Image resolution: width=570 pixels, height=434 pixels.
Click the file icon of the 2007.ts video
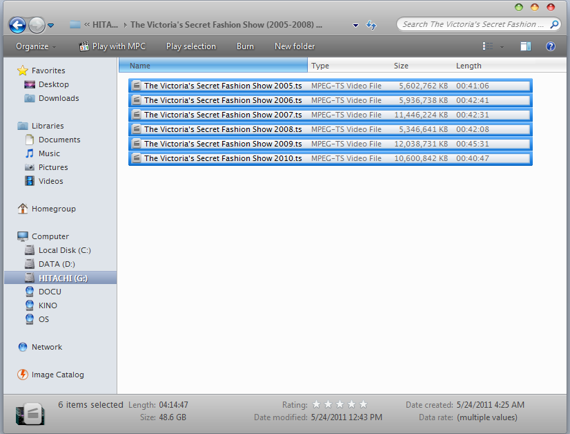pyautogui.click(x=137, y=115)
